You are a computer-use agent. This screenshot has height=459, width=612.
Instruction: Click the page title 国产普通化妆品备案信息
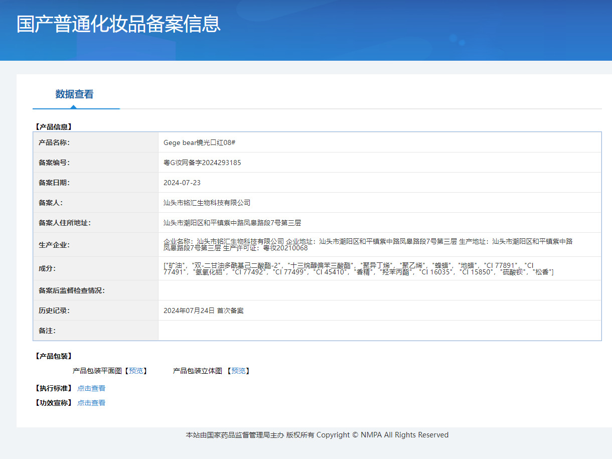tap(118, 24)
